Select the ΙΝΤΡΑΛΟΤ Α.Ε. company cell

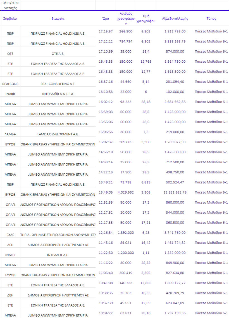coord(58,255)
